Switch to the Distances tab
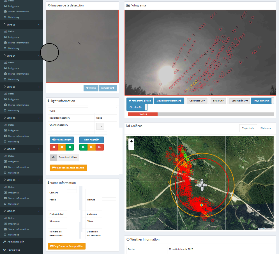Viewport: 279px width, 254px height. click(x=265, y=128)
